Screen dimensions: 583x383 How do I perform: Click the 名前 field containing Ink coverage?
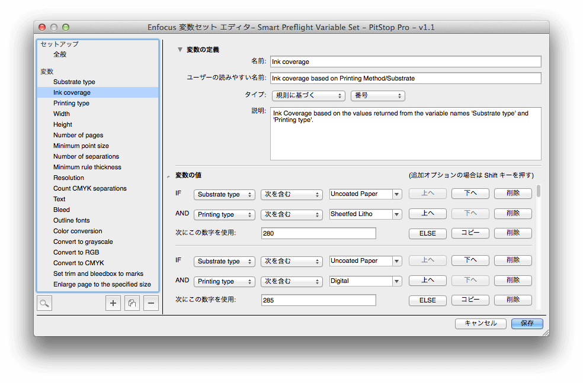[405, 62]
